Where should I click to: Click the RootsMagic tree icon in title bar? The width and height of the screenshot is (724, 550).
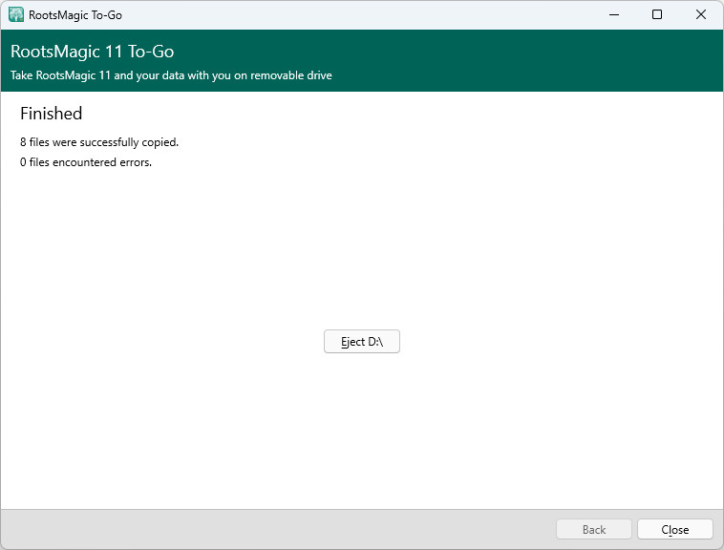click(16, 14)
